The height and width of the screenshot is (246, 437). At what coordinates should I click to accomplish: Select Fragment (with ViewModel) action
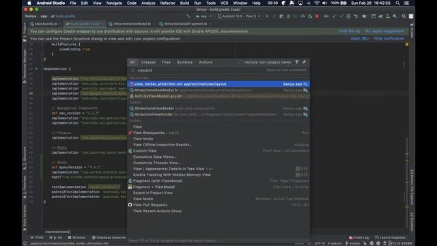pos(218,180)
